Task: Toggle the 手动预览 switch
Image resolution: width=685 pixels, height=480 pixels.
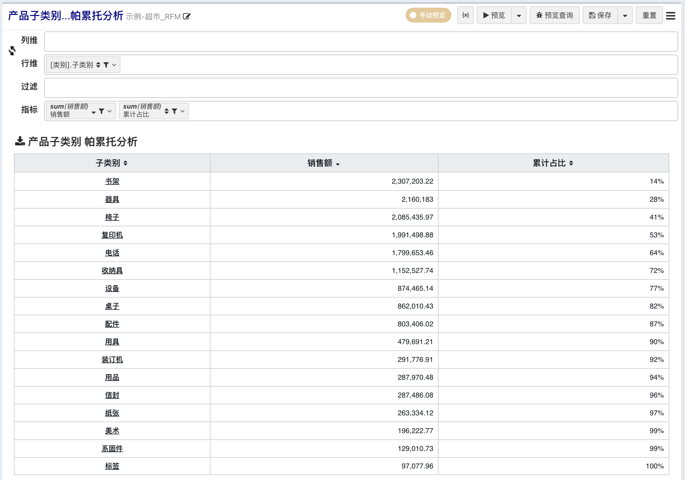Action: [428, 15]
